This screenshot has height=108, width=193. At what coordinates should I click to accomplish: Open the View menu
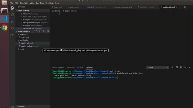click(x=32, y=3)
